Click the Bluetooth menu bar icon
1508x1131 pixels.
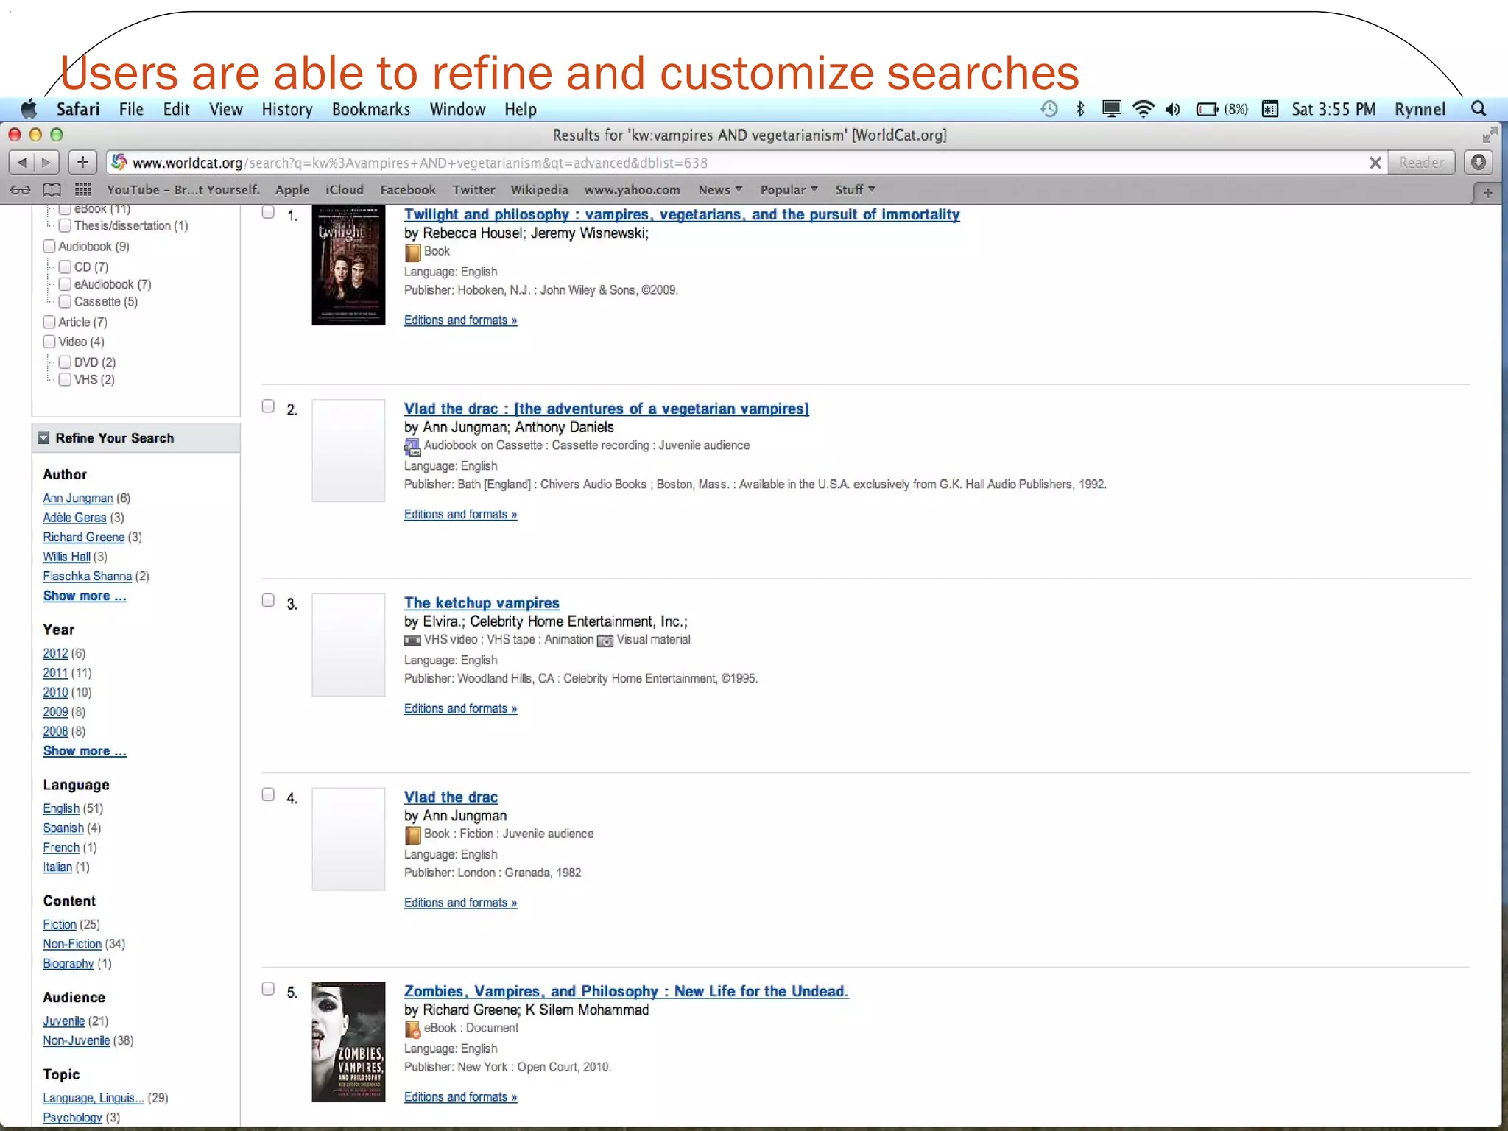pos(1080,109)
